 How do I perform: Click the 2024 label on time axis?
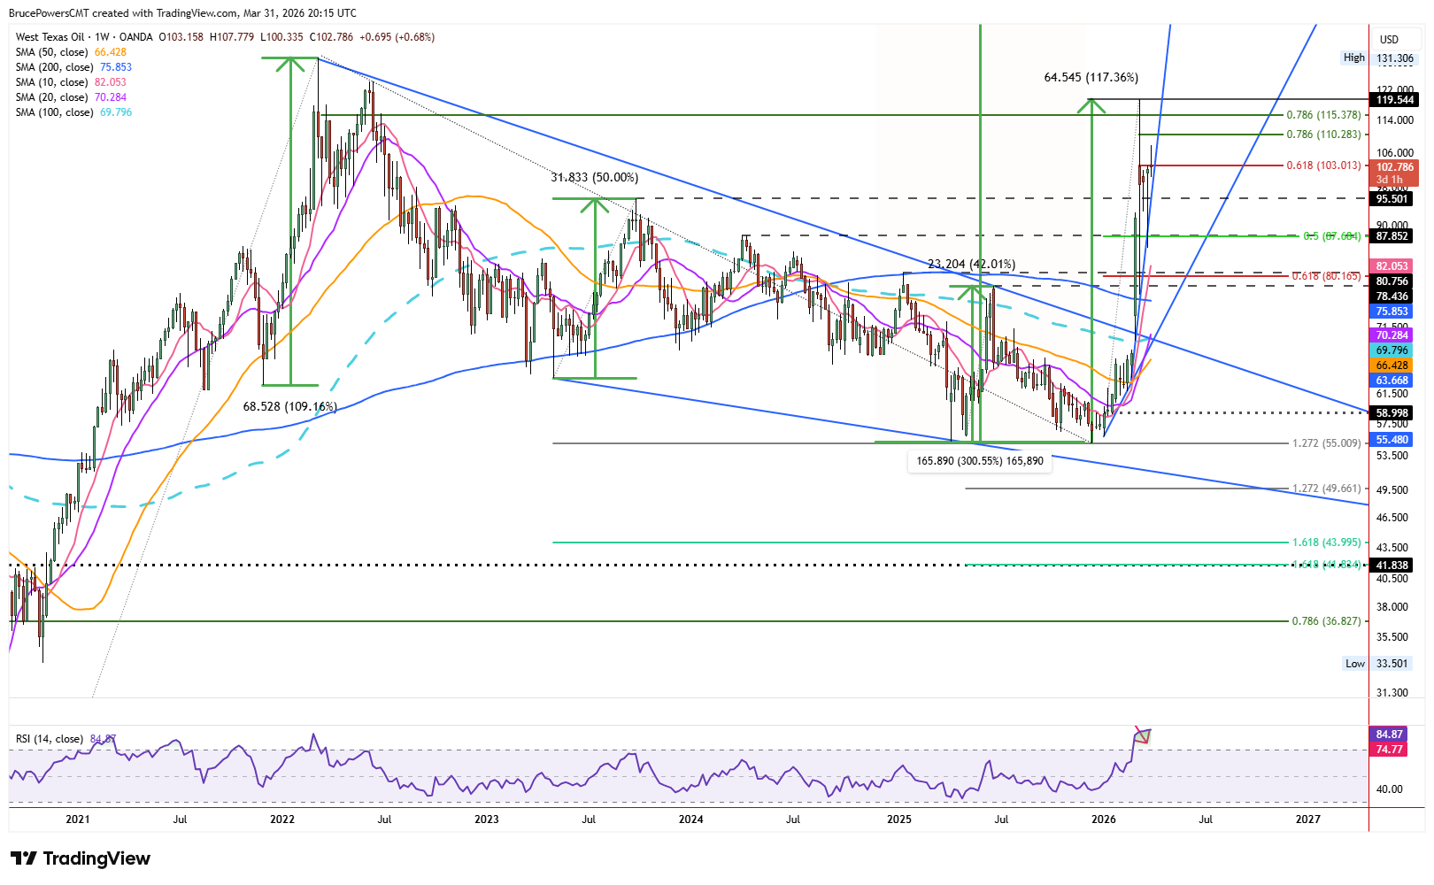point(691,820)
